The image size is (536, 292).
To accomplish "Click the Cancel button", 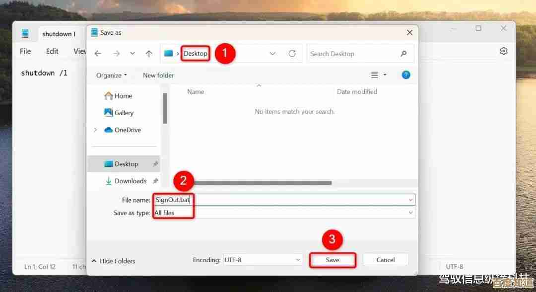I will pos(385,260).
